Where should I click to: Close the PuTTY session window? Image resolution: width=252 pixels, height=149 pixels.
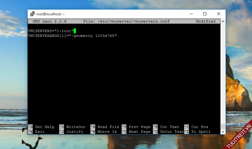(218, 14)
